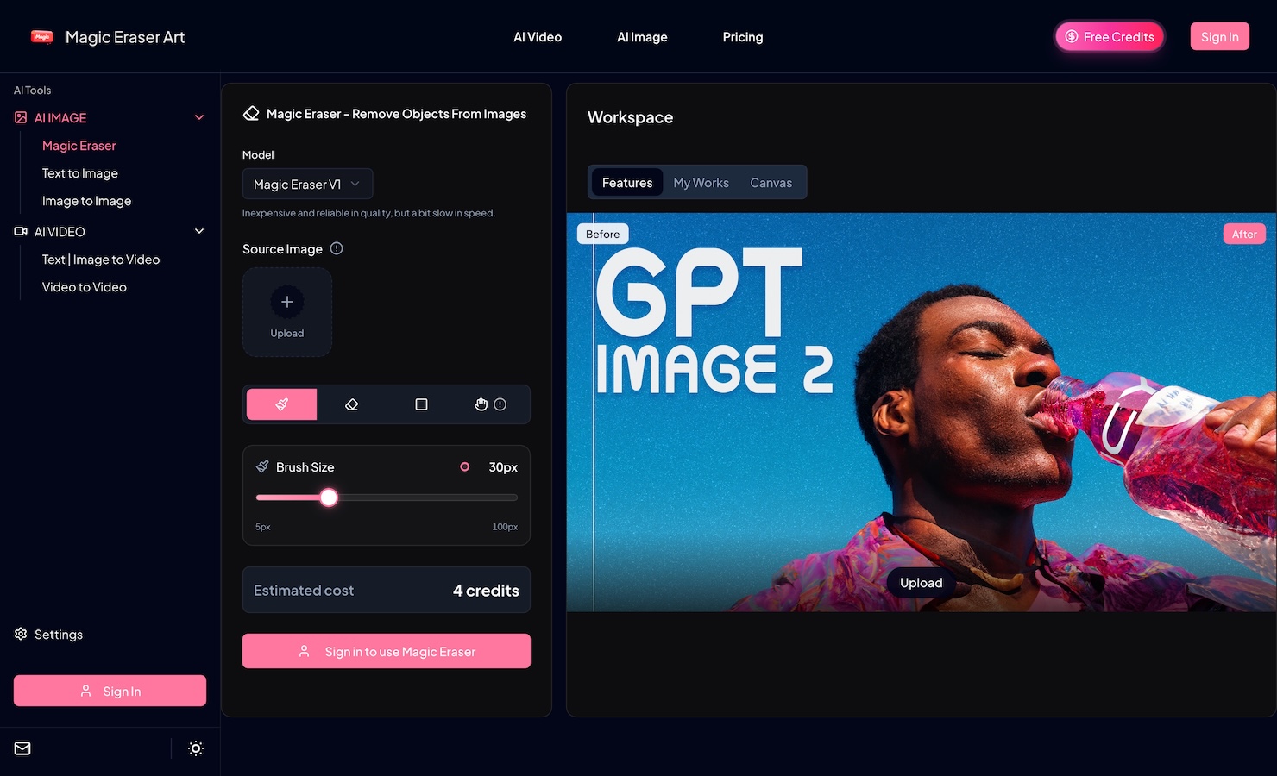Open the AI Image top menu

point(642,37)
